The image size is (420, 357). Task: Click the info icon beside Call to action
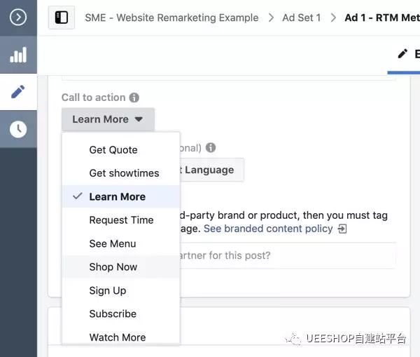click(x=134, y=97)
